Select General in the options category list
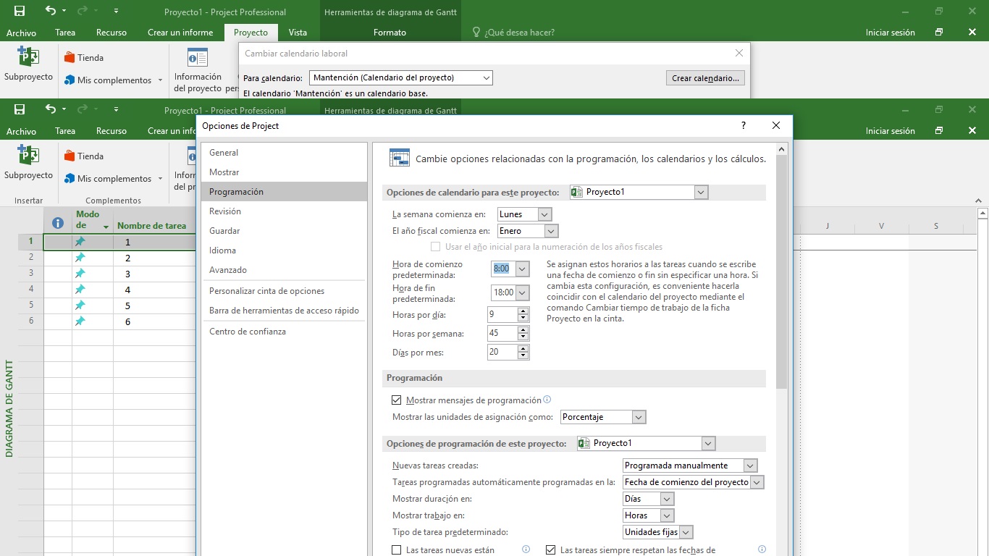The height and width of the screenshot is (556, 989). click(284, 153)
